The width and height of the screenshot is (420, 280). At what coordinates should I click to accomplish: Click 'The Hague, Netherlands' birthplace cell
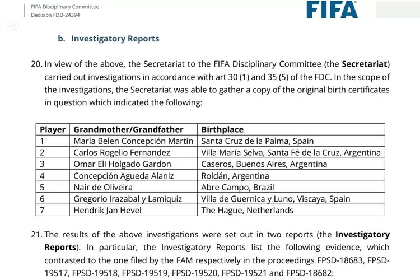click(247, 210)
